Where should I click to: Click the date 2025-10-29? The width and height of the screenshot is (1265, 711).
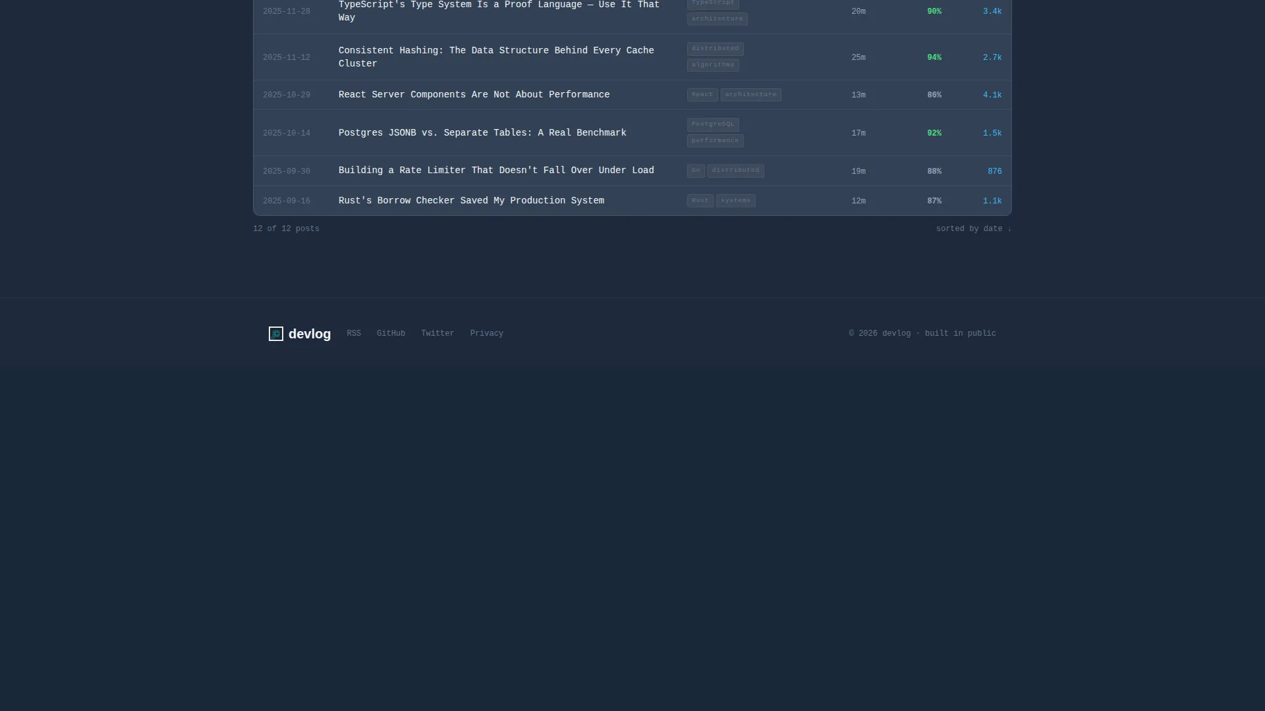click(287, 95)
